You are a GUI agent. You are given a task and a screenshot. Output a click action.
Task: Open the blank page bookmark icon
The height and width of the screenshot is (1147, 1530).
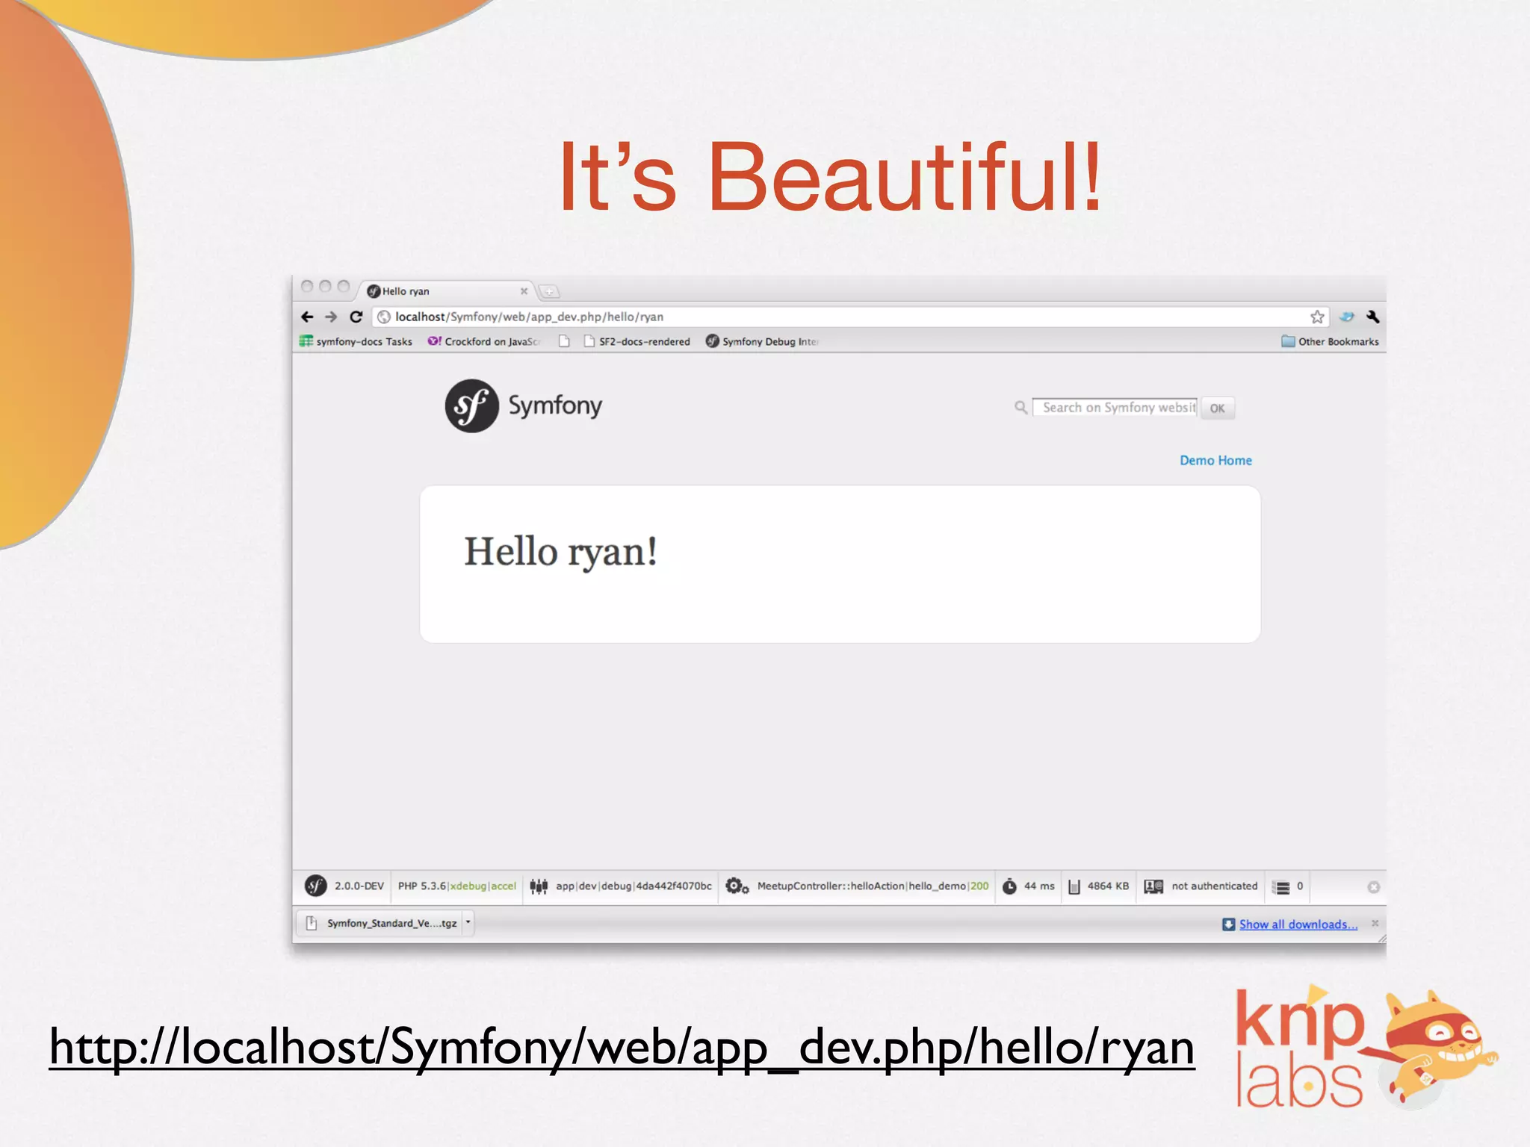[x=564, y=341]
